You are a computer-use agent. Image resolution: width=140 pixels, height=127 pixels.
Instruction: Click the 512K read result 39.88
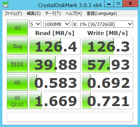(x=55, y=64)
